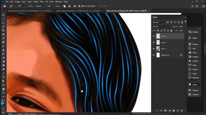
Task: Toggle Auto Add/Delete checkbox
Action: [x=83, y=6]
